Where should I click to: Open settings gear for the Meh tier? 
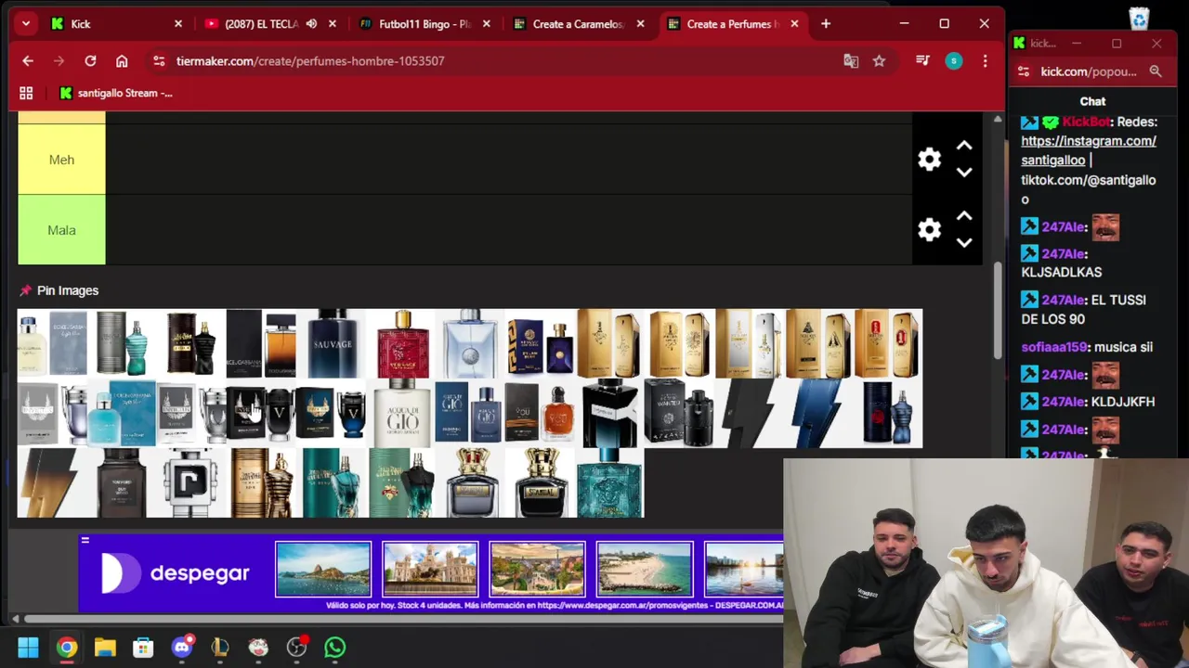pyautogui.click(x=929, y=160)
